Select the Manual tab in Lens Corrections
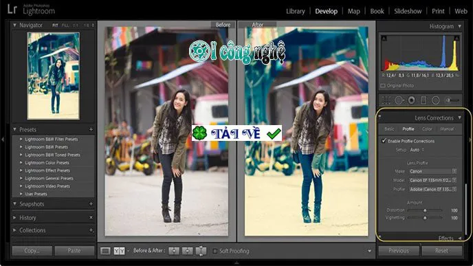 pos(447,129)
